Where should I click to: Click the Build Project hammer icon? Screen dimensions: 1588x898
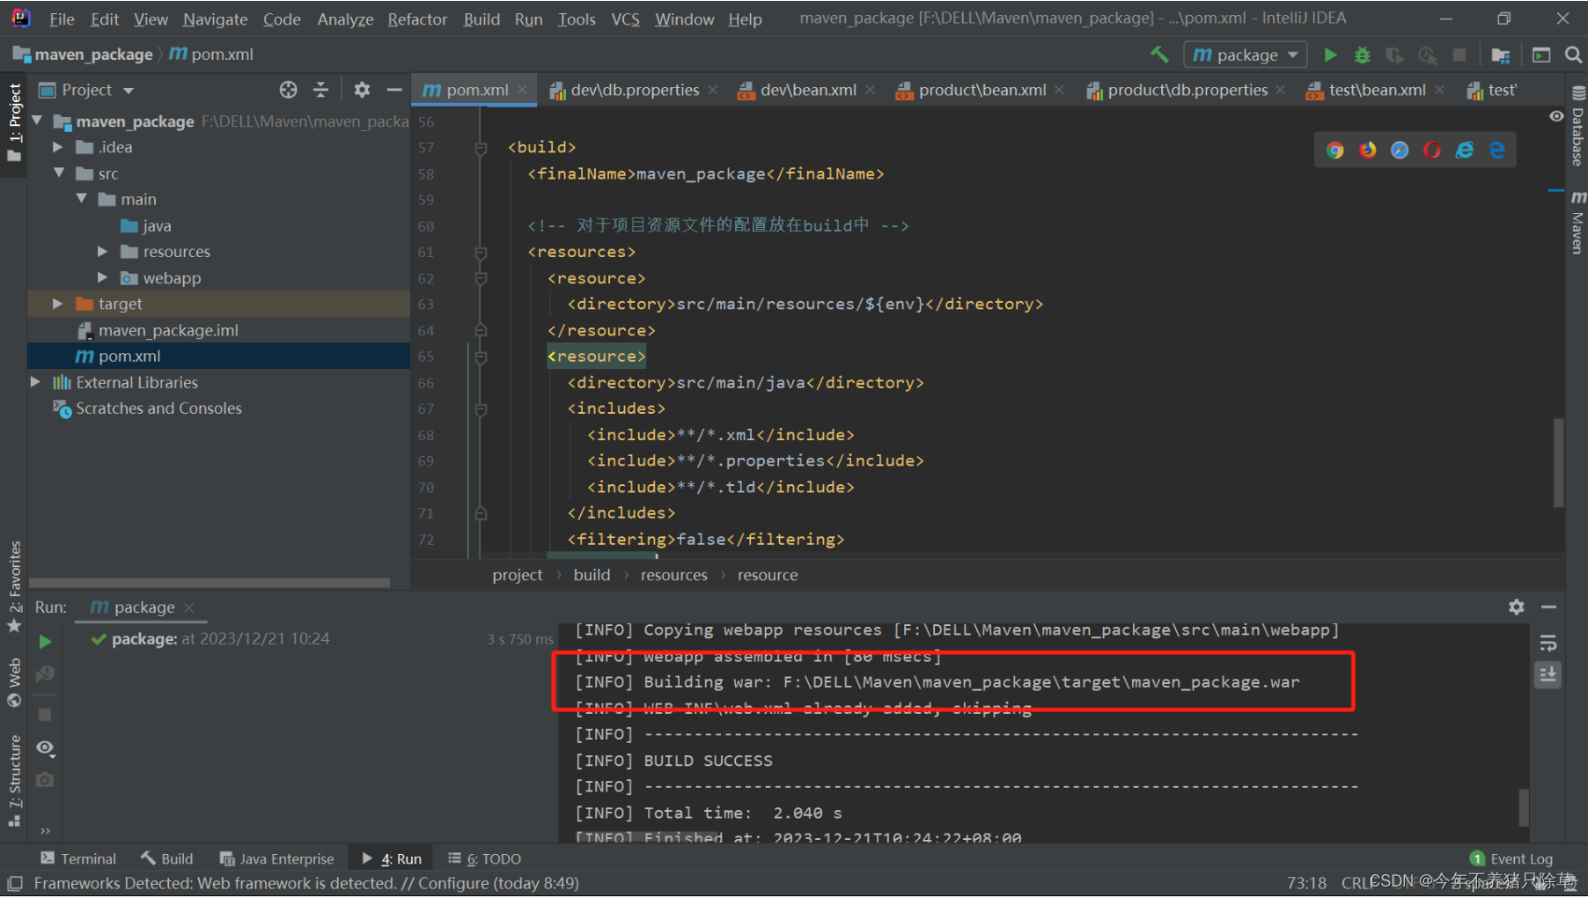1159,55
